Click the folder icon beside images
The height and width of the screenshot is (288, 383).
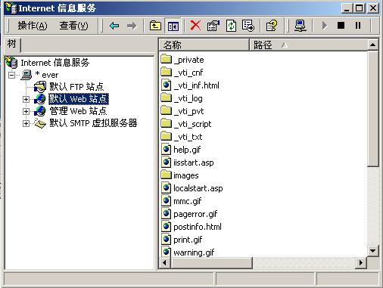tap(166, 175)
